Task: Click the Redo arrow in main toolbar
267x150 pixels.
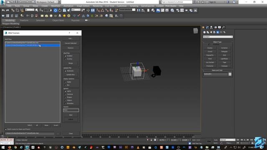Action: tap(8, 10)
